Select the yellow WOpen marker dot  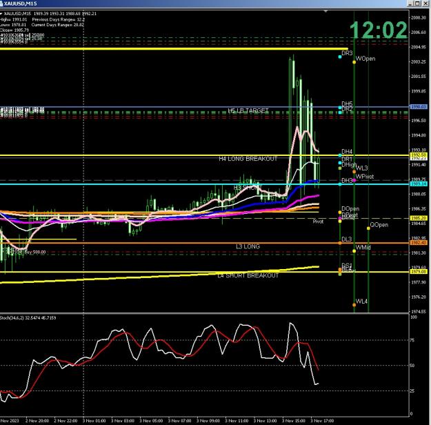tap(354, 62)
